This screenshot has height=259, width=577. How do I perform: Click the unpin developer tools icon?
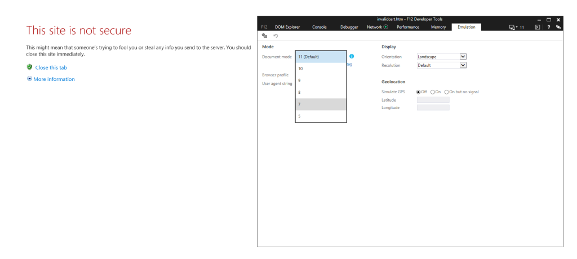pyautogui.click(x=558, y=27)
